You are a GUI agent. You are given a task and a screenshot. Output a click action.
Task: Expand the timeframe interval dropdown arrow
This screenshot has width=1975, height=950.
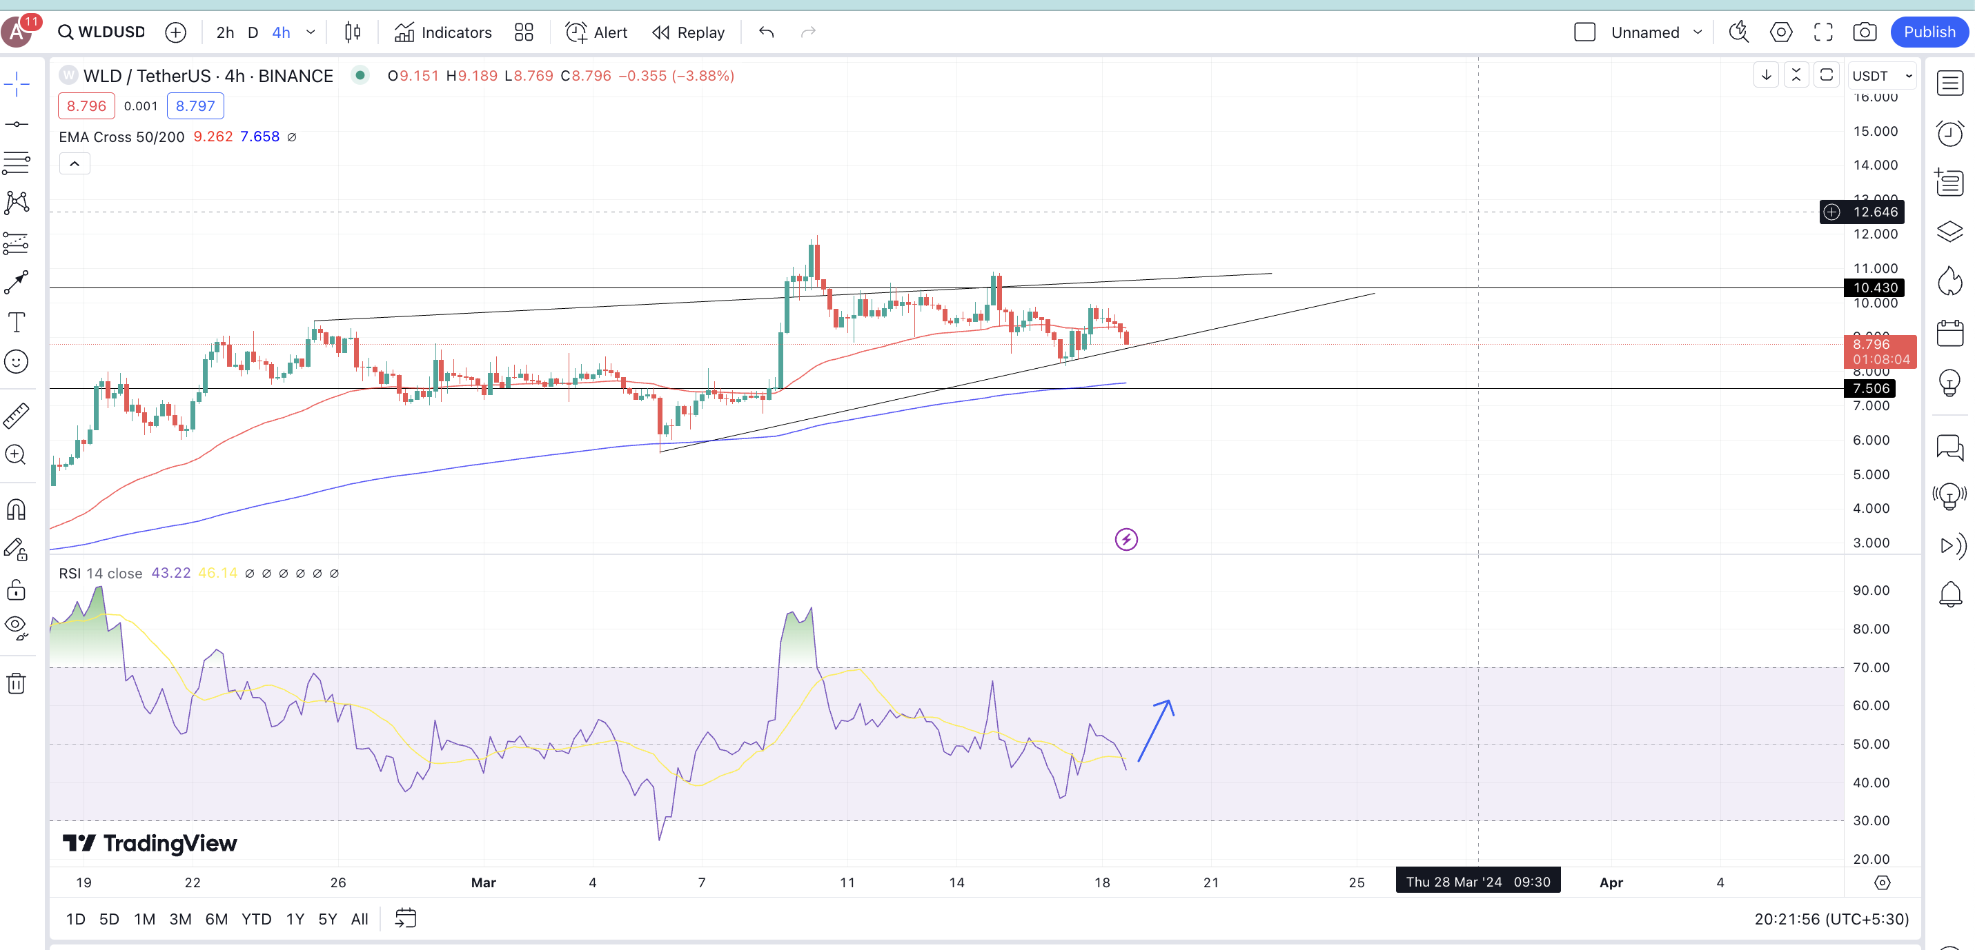click(311, 32)
